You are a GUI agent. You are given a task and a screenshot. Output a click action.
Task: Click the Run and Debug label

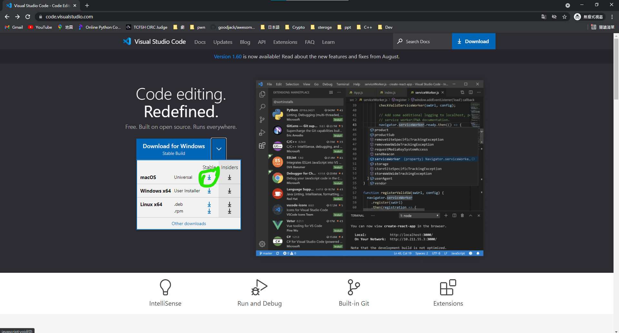(x=260, y=303)
